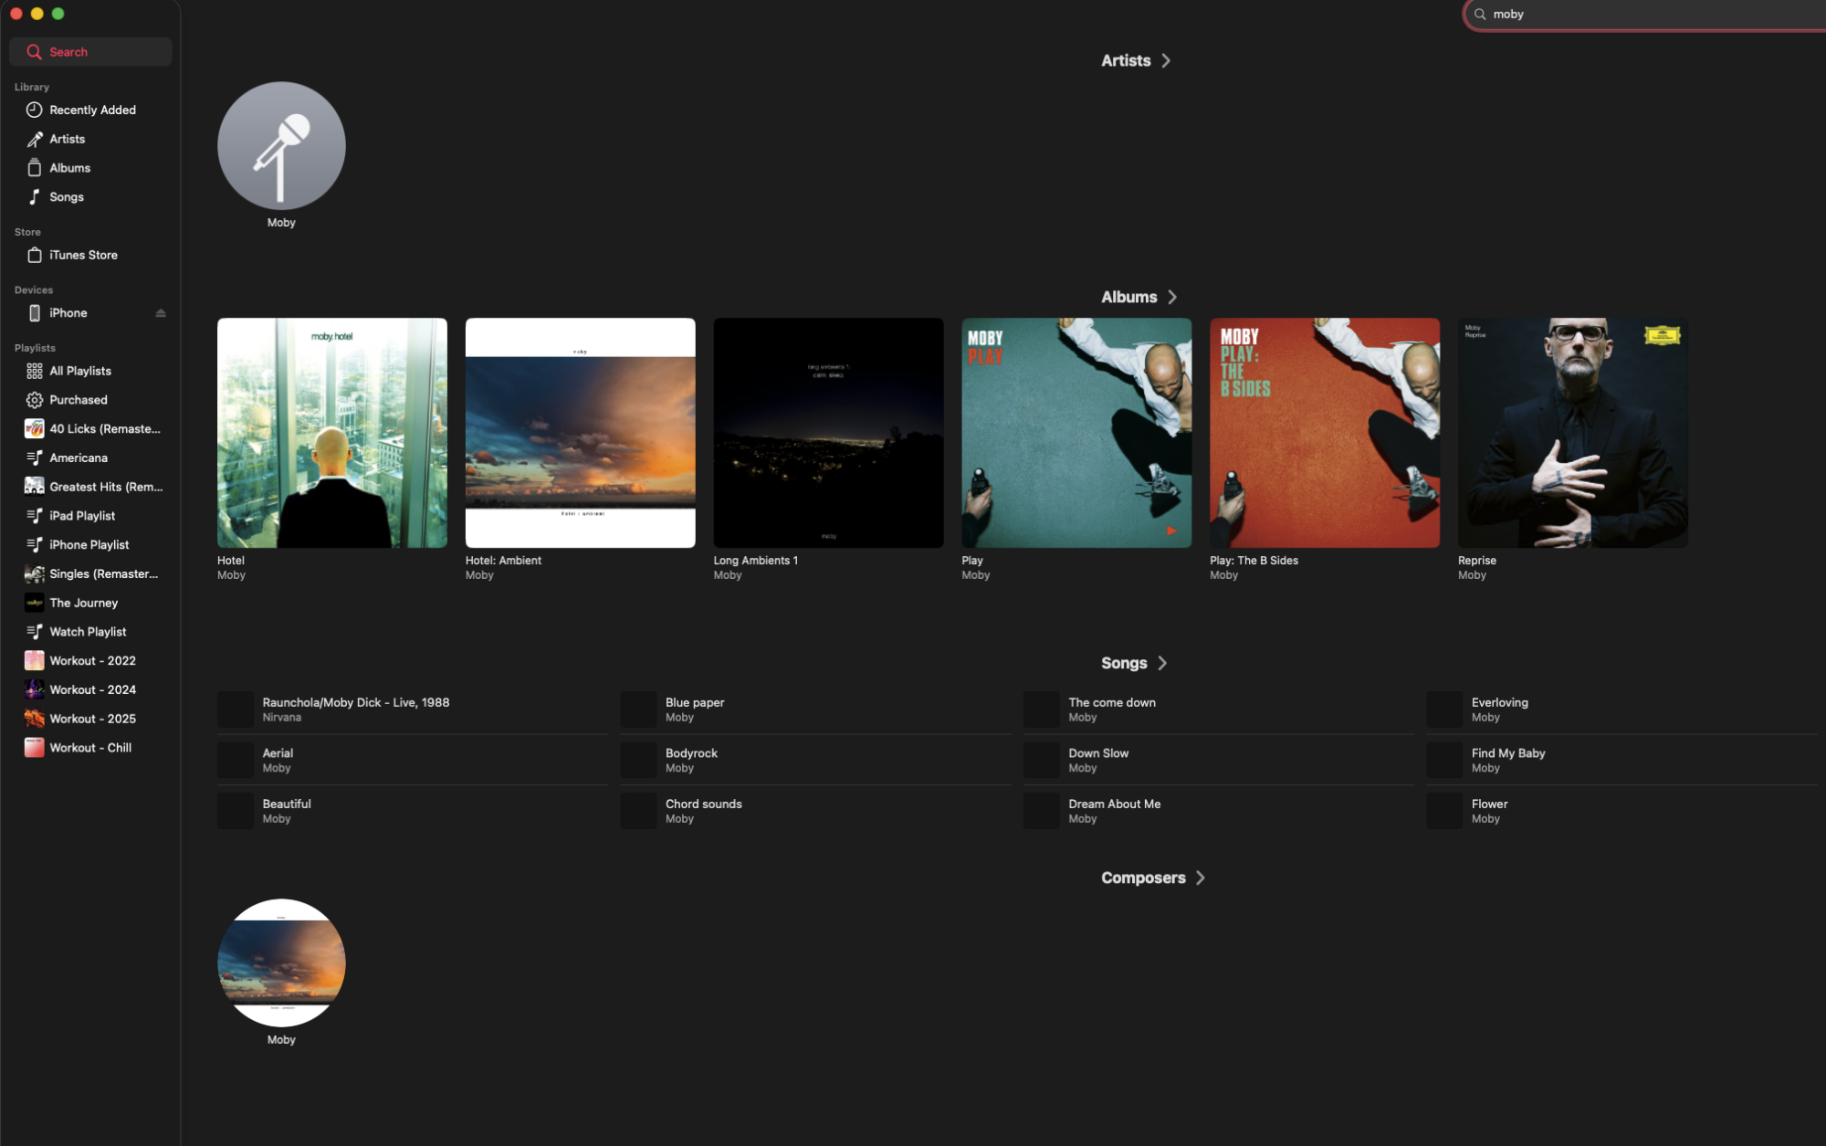
Task: Click the Artists microphone icon in sidebar
Action: (x=35, y=139)
